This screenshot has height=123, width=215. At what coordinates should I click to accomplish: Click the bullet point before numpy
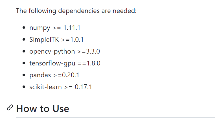[x=24, y=28]
